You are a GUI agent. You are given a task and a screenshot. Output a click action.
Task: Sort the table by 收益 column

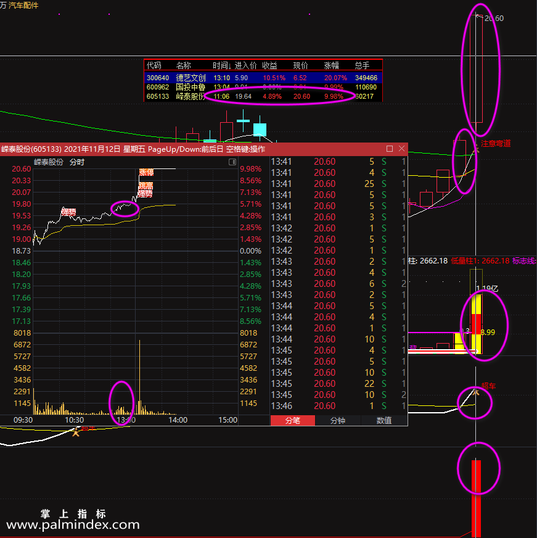[270, 65]
